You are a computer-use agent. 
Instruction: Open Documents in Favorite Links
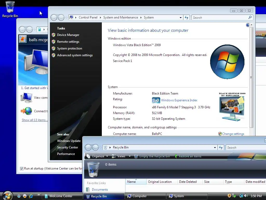[x=100, y=190]
